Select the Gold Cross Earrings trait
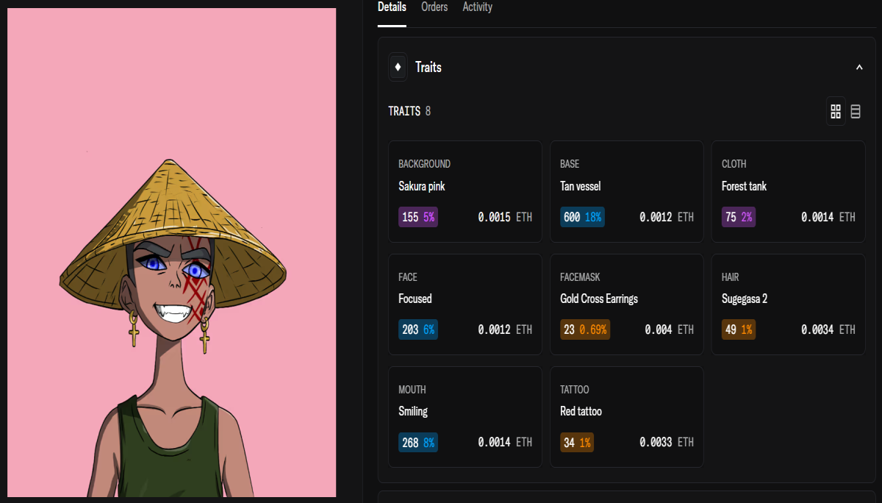This screenshot has width=882, height=503. [627, 304]
